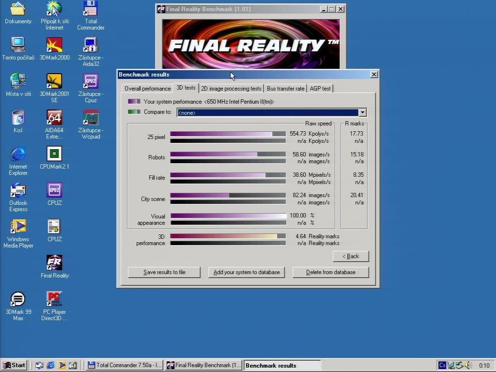Screen dimensions: 496x372
Task: Click the volume speaker tray icon
Action: click(468, 365)
